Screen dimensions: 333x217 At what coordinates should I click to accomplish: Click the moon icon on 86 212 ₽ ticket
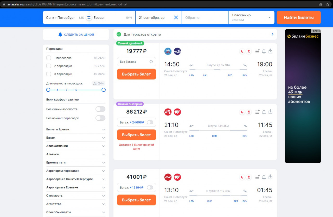pyautogui.click(x=242, y=112)
